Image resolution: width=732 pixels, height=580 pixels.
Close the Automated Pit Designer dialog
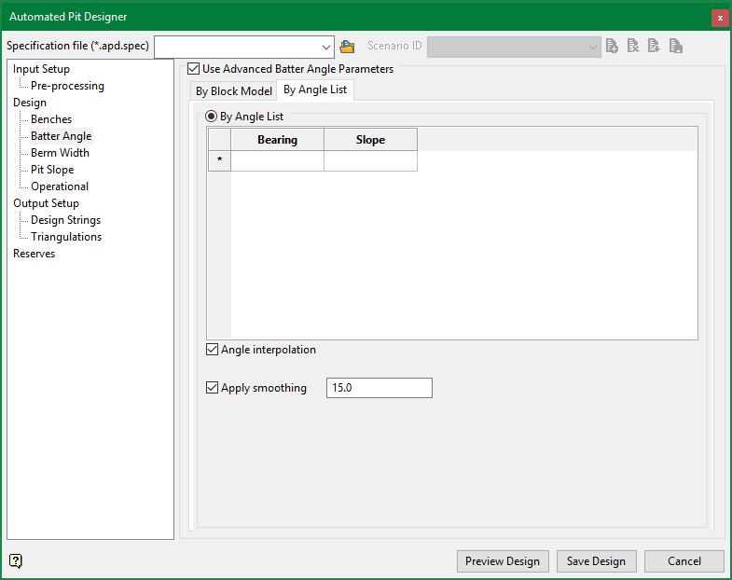click(x=719, y=18)
